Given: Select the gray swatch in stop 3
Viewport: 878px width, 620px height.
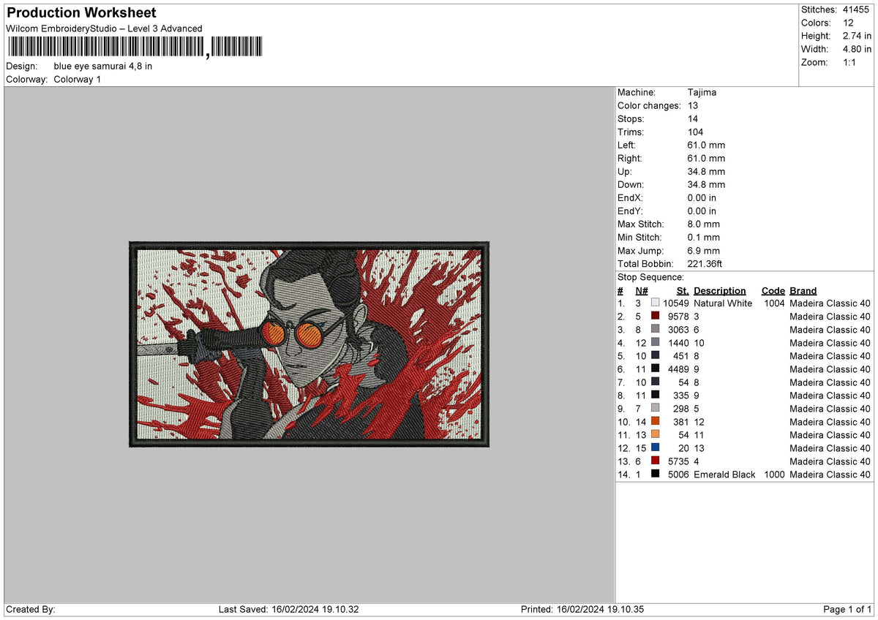Looking at the screenshot, I should coord(655,330).
